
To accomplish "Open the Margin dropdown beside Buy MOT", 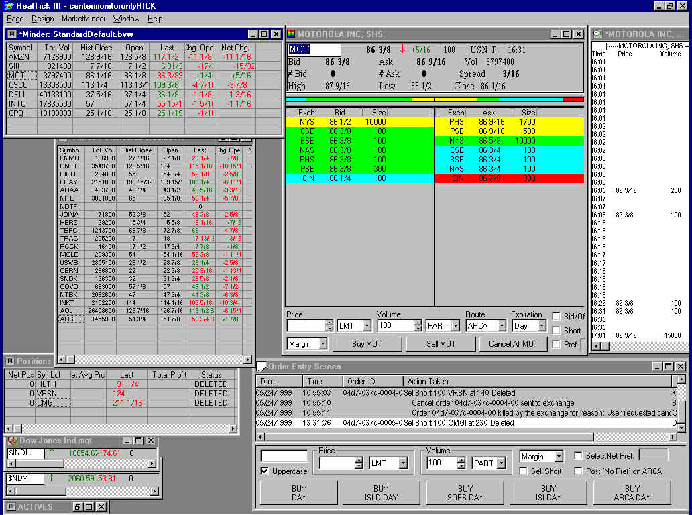I will 323,344.
